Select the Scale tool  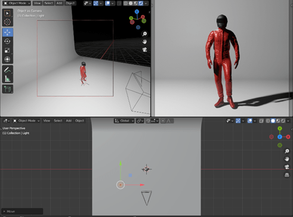click(x=7, y=50)
